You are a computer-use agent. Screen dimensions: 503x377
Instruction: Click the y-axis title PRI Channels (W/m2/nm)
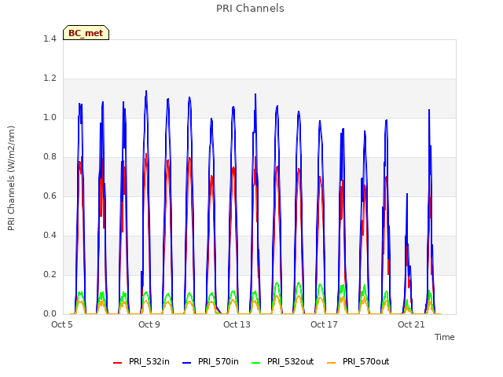pos(11,178)
